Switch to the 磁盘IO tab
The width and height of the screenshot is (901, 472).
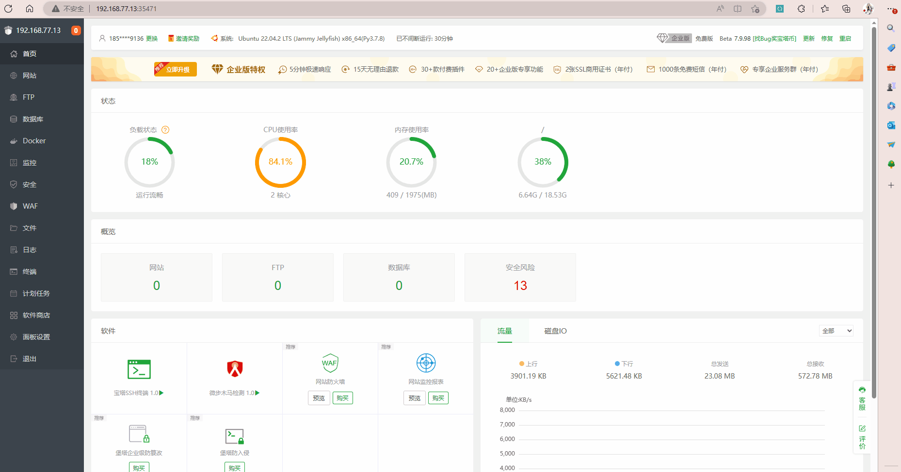[x=556, y=331]
